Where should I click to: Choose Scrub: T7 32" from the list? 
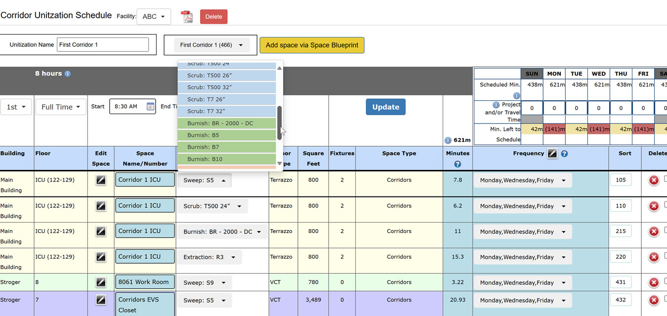227,111
